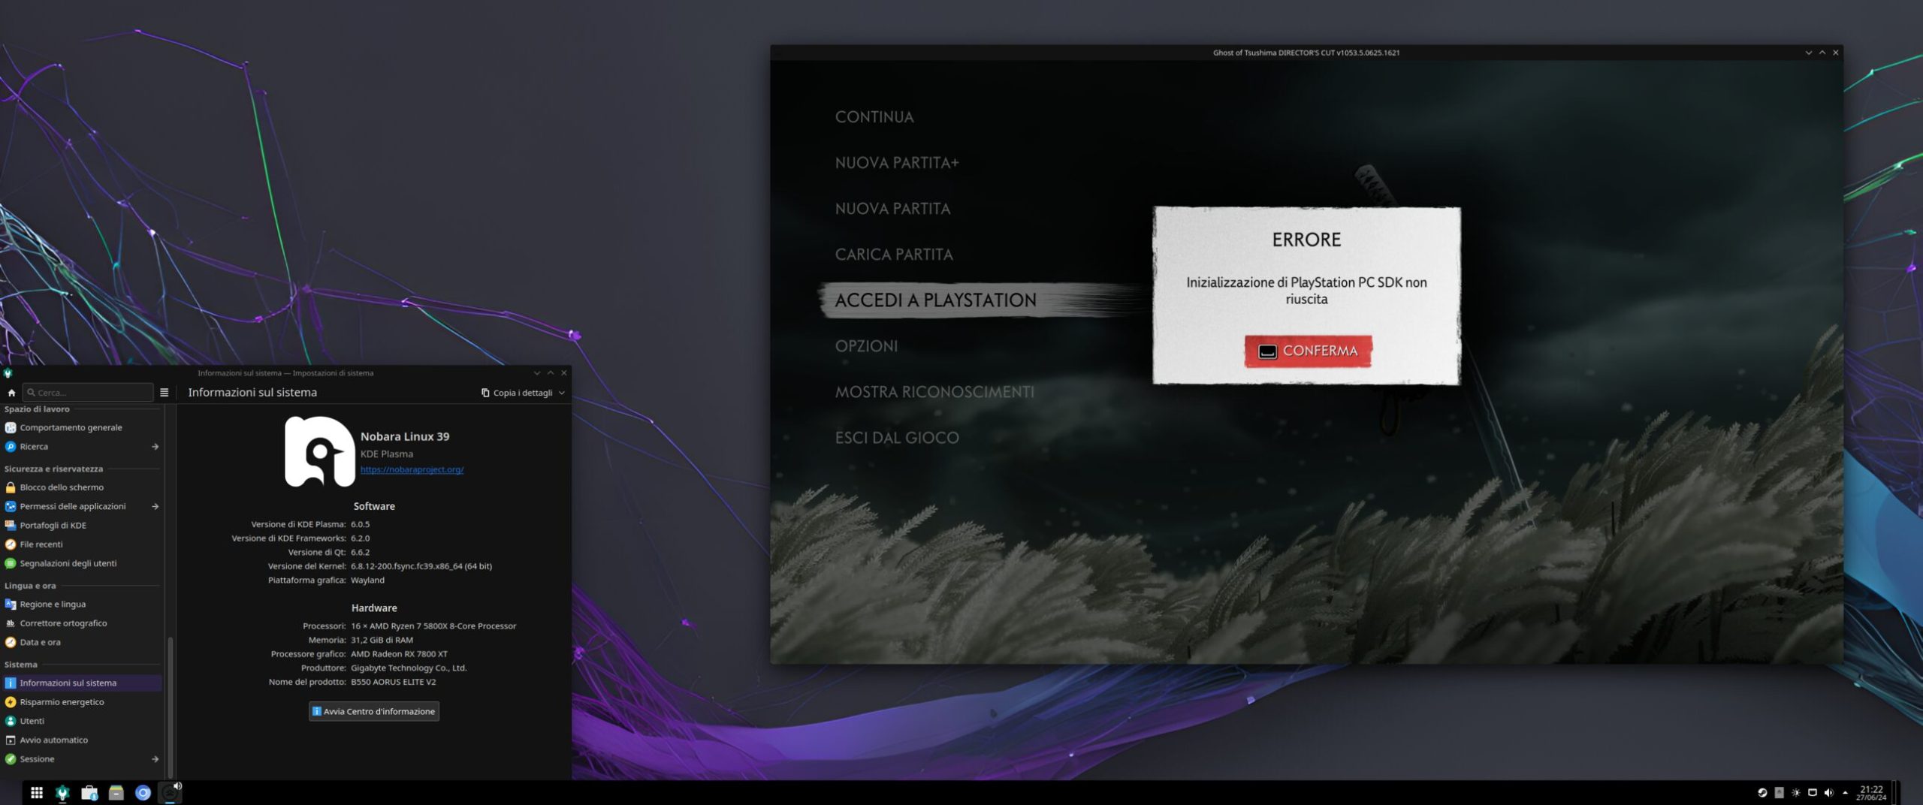1923x805 pixels.
Task: Click the Nobara Linux 39 heading text
Action: coord(405,437)
